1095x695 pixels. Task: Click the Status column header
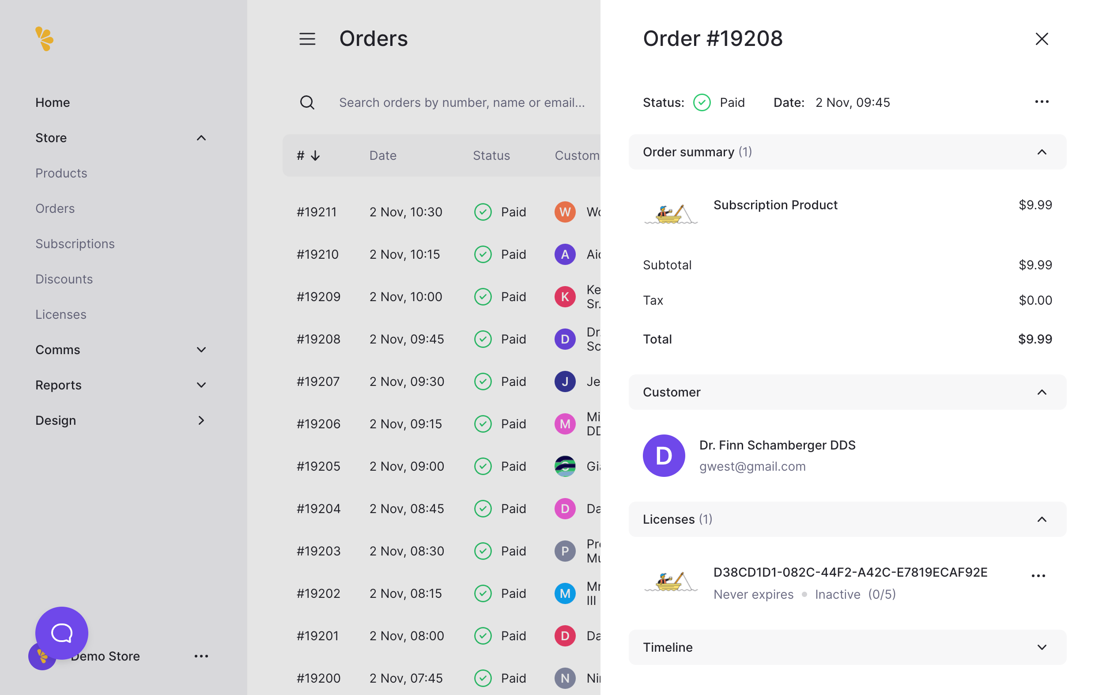pos(491,155)
